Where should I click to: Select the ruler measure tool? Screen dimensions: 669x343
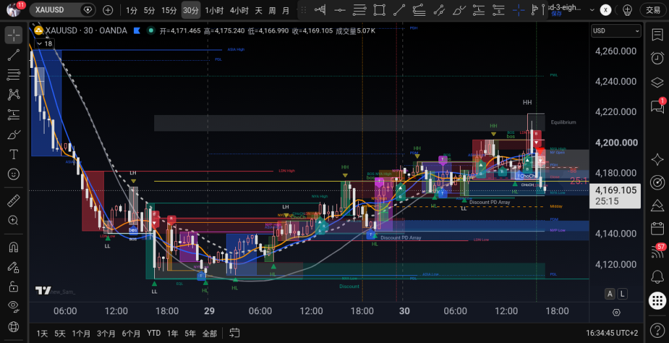pyautogui.click(x=14, y=201)
